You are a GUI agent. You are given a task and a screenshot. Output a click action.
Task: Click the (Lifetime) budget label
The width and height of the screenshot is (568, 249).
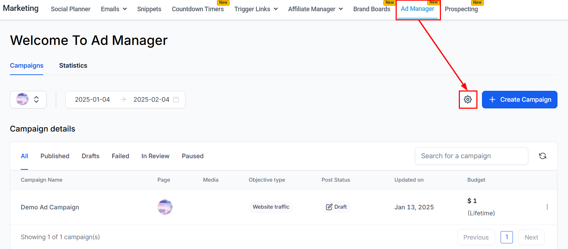[481, 213]
